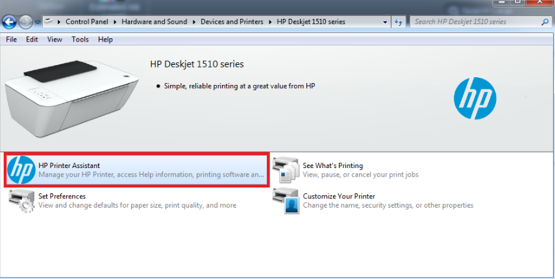The height and width of the screenshot is (279, 555).
Task: Open HP Printer Assistant
Action: click(136, 170)
